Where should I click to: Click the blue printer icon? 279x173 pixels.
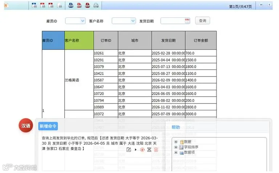[x=71, y=5]
